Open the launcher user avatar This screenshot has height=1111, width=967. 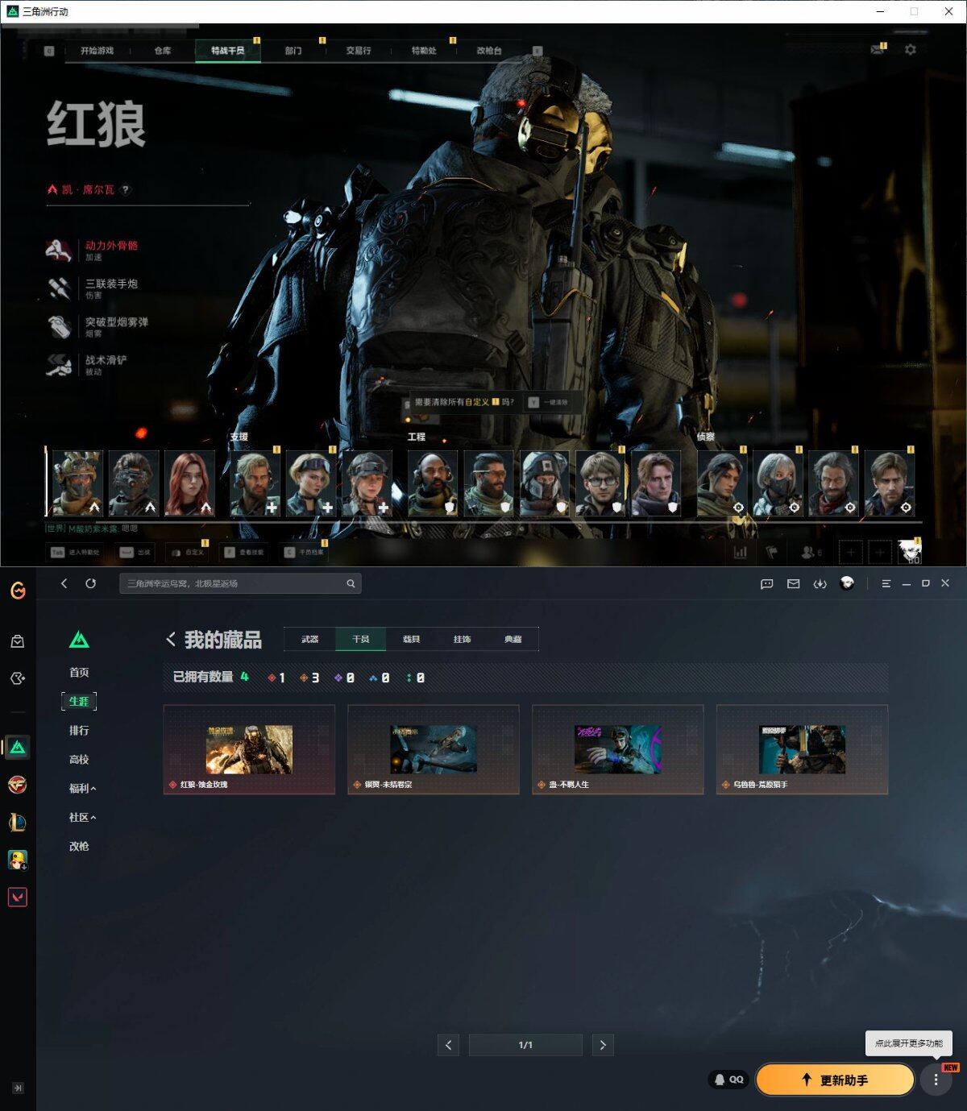pos(847,582)
